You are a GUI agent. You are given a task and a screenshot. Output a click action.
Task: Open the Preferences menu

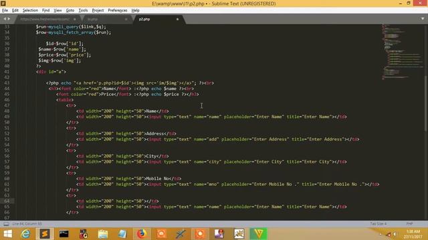(118, 11)
